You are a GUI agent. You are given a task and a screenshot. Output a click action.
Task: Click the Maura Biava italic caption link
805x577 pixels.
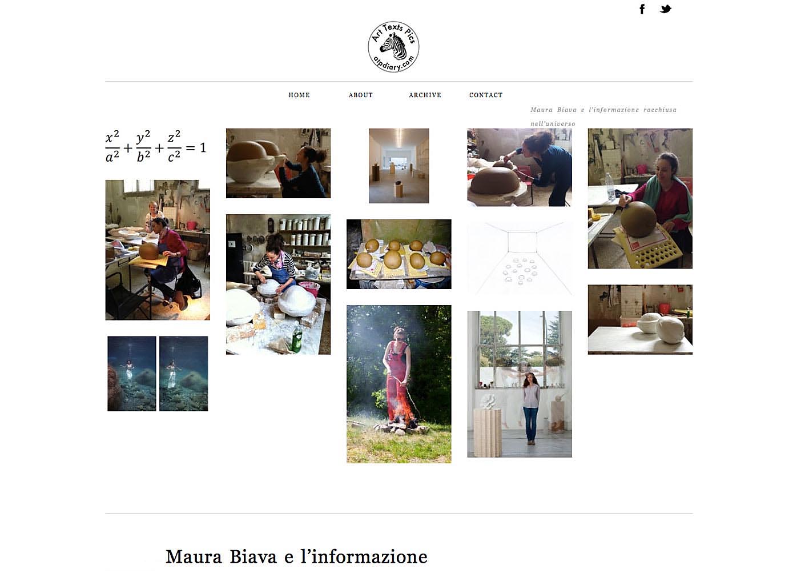(603, 117)
